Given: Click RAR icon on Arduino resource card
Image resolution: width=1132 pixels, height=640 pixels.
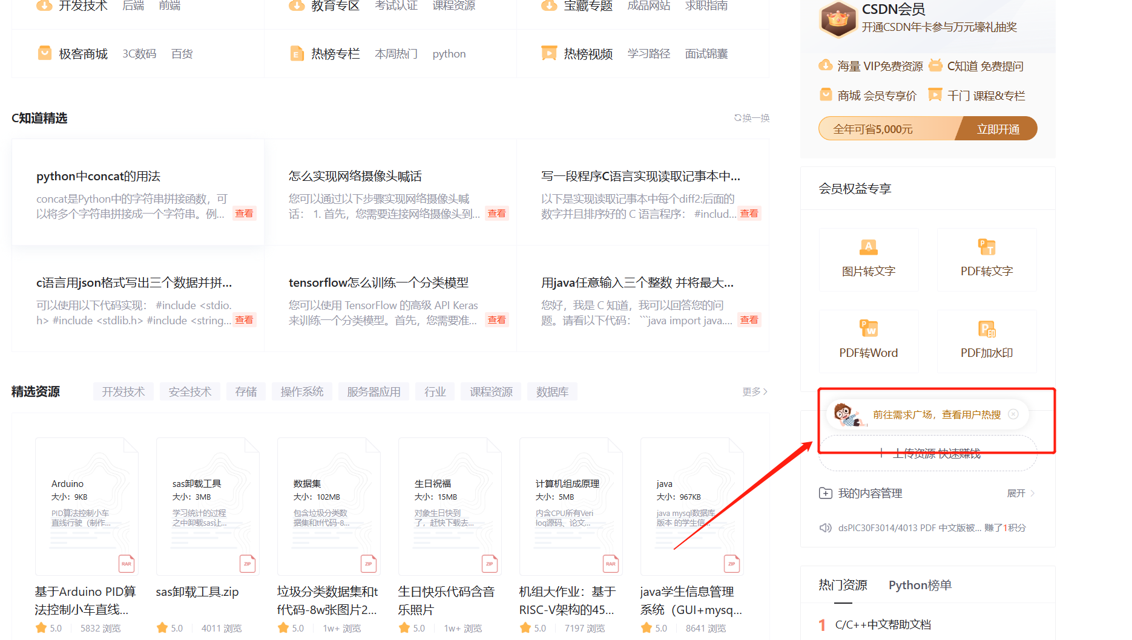Looking at the screenshot, I should click(x=127, y=563).
